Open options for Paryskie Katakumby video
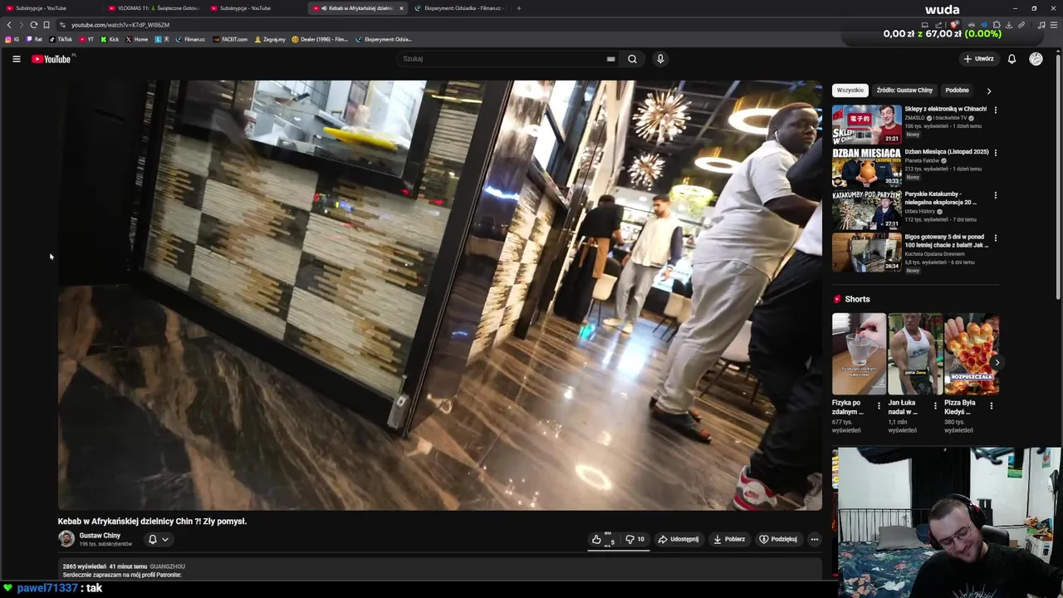Screen dimensions: 1063x598 tap(995, 195)
